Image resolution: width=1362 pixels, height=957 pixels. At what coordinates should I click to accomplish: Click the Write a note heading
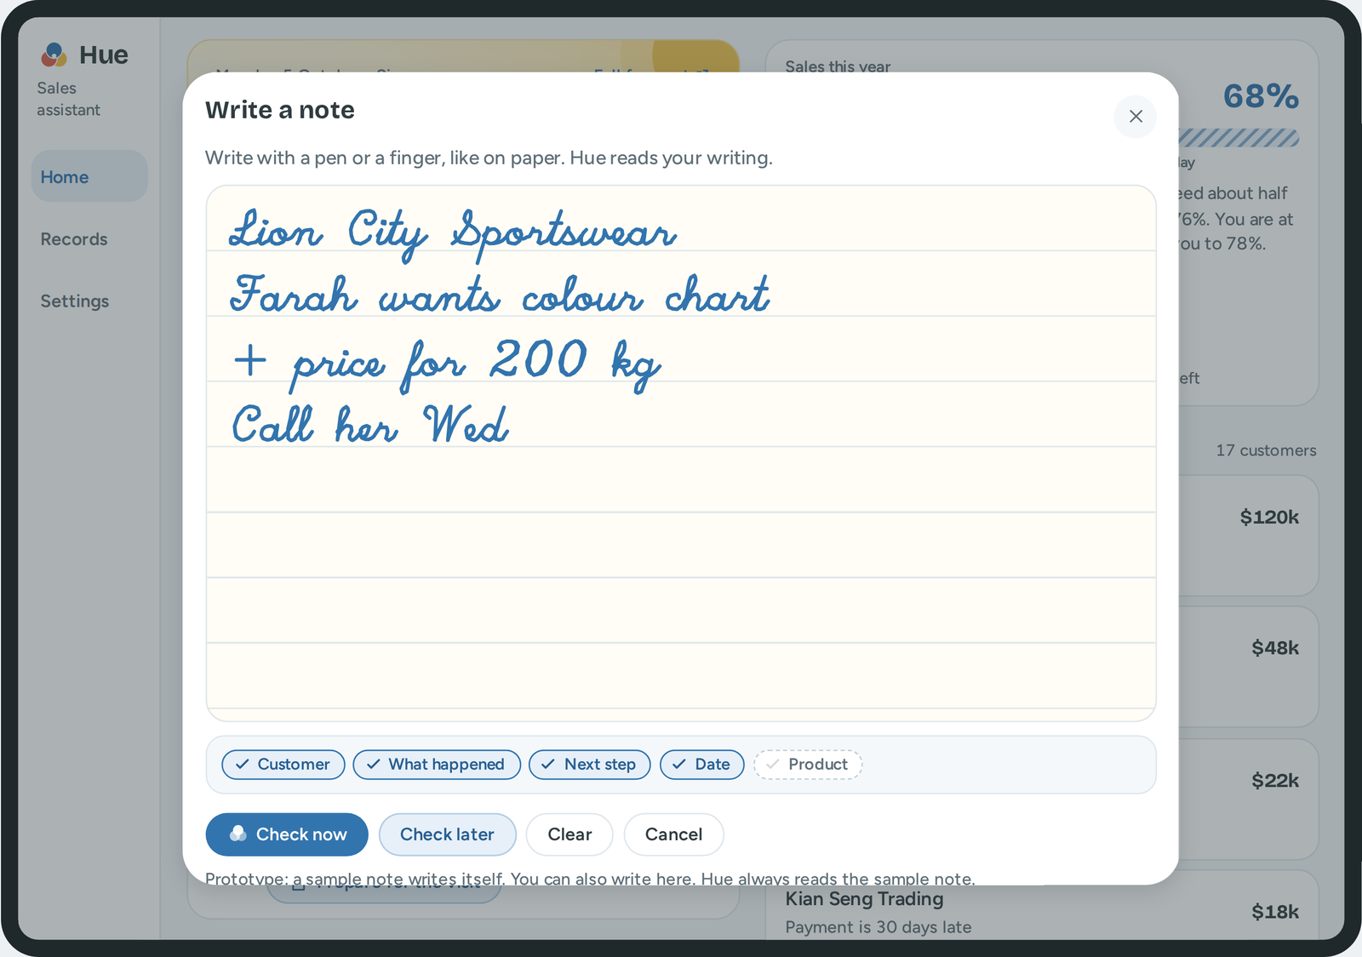(280, 110)
